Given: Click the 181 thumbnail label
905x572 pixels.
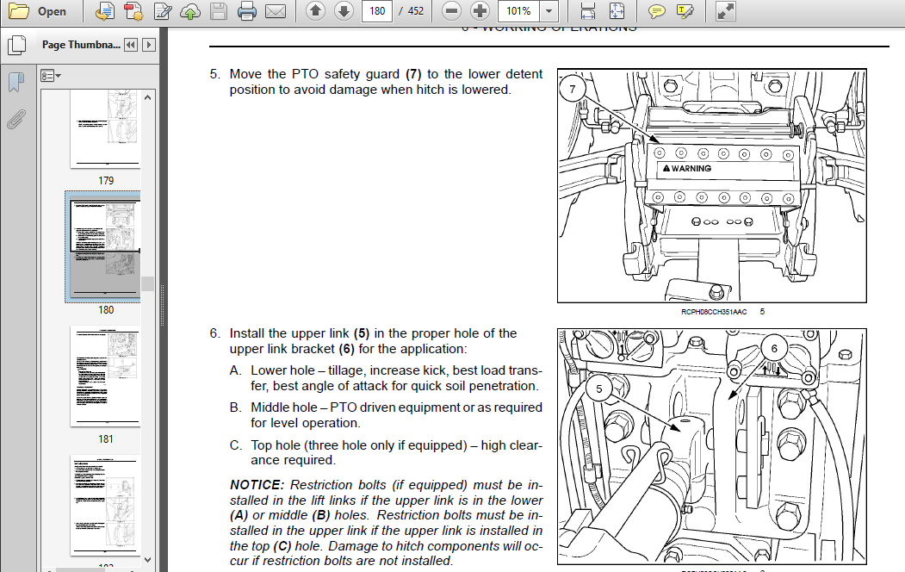Looking at the screenshot, I should click(x=106, y=439).
